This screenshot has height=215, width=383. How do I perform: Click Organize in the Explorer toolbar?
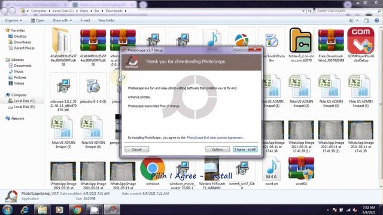[x=13, y=20]
